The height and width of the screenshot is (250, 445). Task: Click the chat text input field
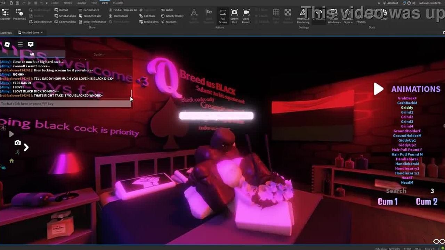tap(65, 104)
